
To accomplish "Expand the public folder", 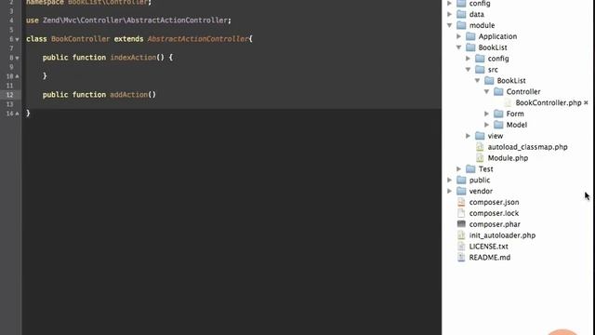I will pyautogui.click(x=450, y=180).
